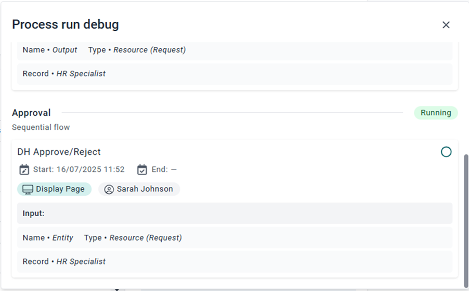Click the Sequential flow label

(41, 127)
